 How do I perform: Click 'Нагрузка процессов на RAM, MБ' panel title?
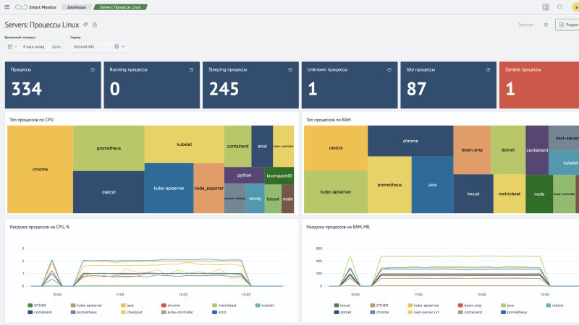click(x=338, y=227)
